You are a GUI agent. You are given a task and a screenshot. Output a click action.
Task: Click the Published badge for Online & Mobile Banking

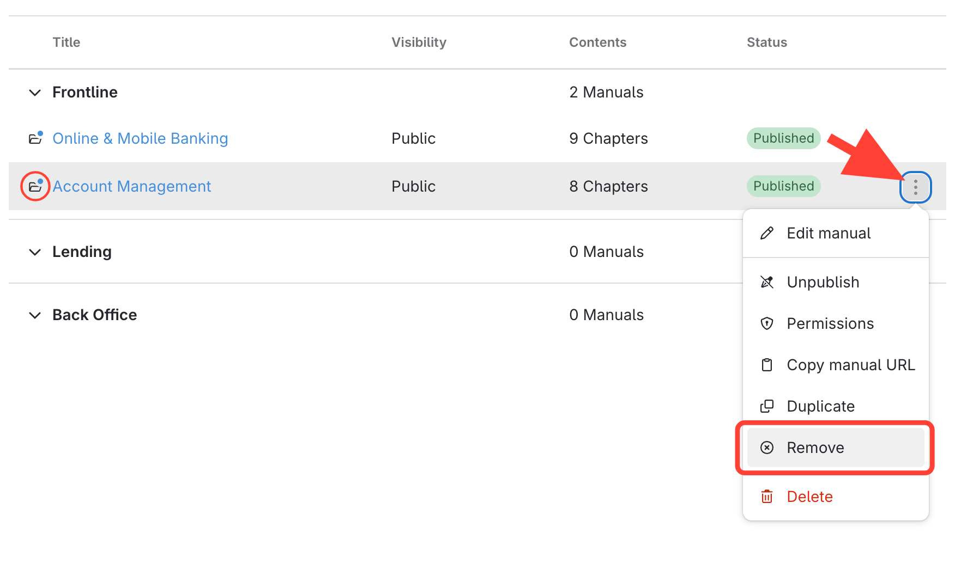point(783,138)
